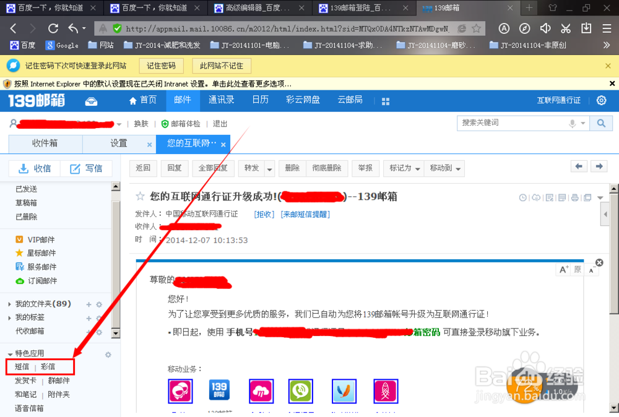The image size is (619, 417).
Task: Open the 标记为 dropdown
Action: pos(404,168)
